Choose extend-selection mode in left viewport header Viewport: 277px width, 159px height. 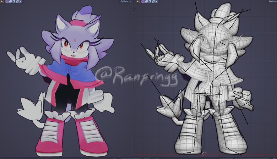(x=10, y=1)
